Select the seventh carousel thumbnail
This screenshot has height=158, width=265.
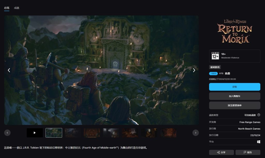(x=149, y=133)
